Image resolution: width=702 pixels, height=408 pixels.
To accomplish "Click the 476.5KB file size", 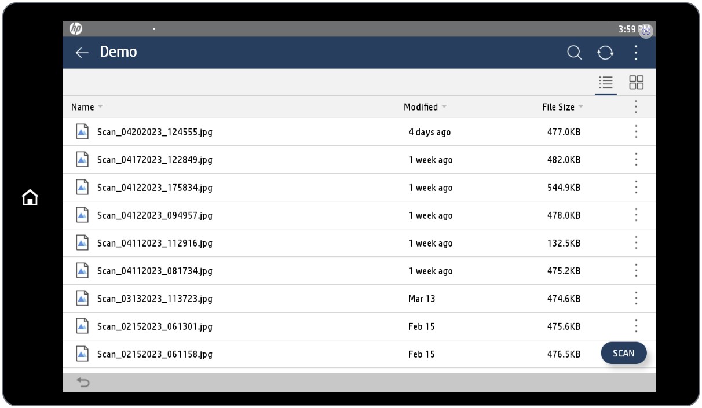I will pos(564,355).
